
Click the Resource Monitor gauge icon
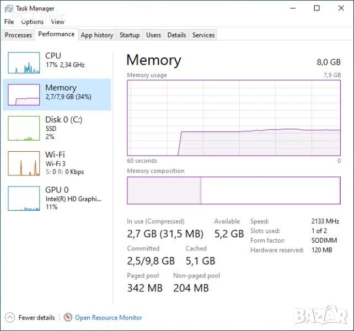click(68, 317)
